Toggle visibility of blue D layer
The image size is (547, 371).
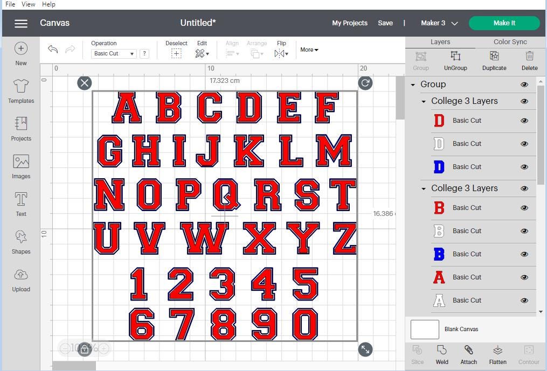524,167
